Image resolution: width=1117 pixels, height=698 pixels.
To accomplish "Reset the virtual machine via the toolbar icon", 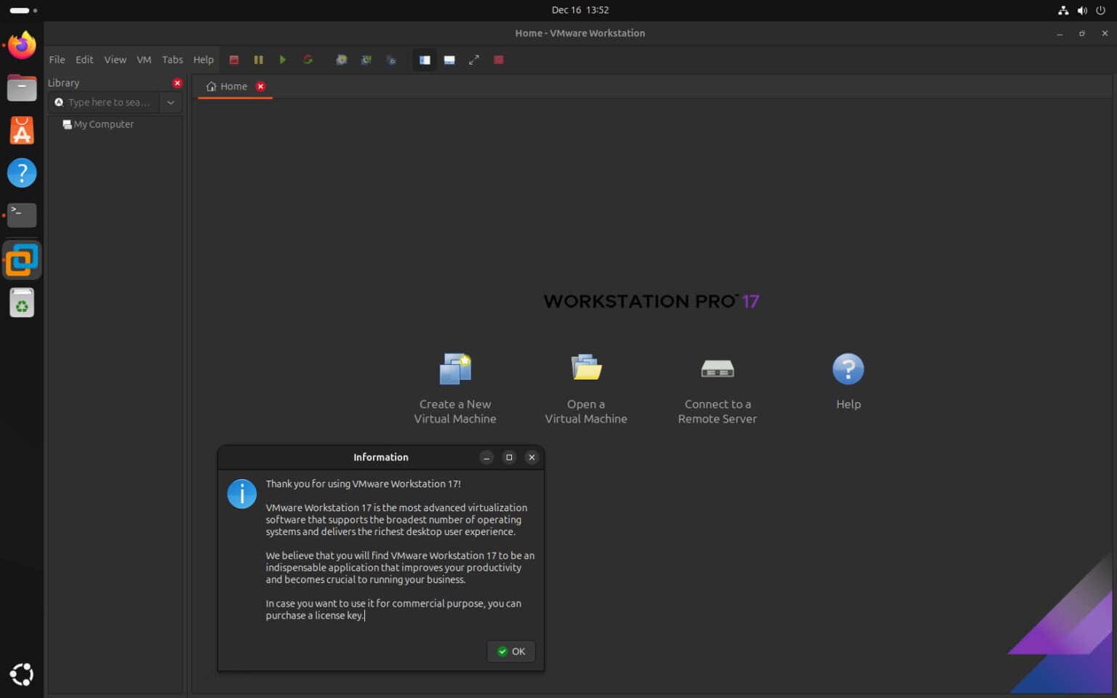I will pyautogui.click(x=308, y=60).
